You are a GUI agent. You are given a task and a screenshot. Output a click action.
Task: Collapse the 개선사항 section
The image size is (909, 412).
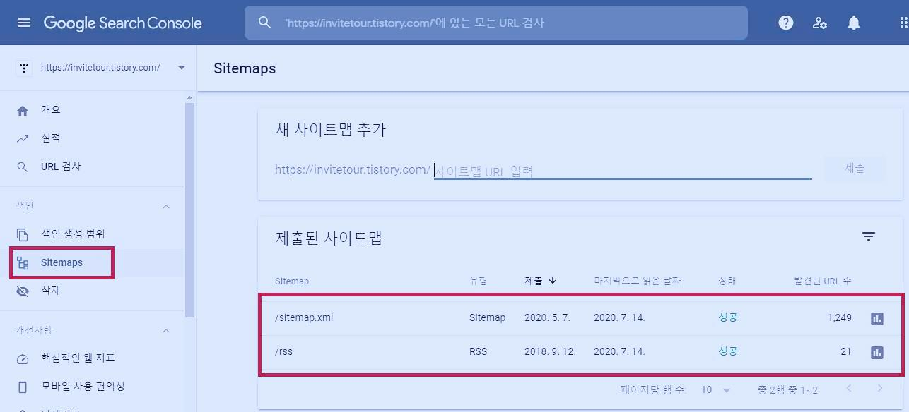click(166, 330)
